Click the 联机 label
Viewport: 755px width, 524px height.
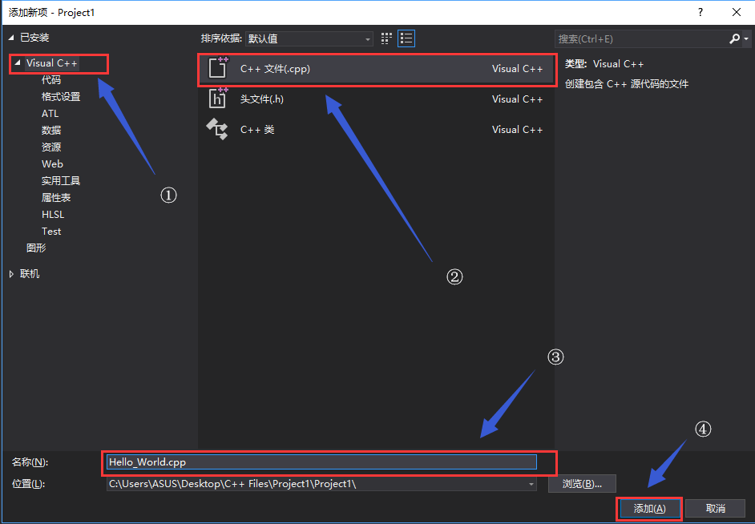pos(30,274)
